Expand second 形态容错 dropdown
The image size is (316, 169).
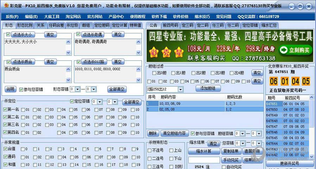pyautogui.click(x=94, y=89)
